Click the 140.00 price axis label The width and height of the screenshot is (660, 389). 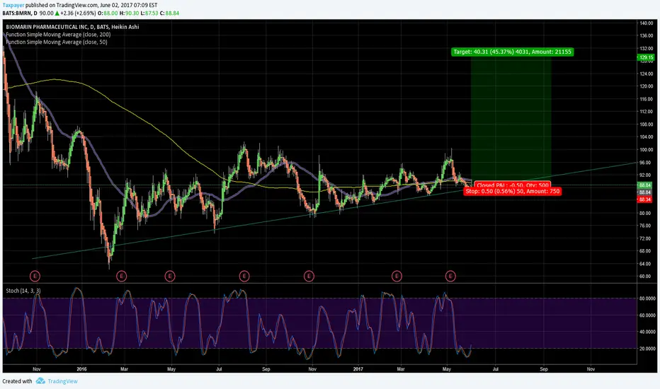click(x=646, y=23)
